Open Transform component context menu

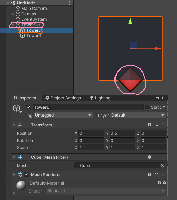(x=163, y=125)
